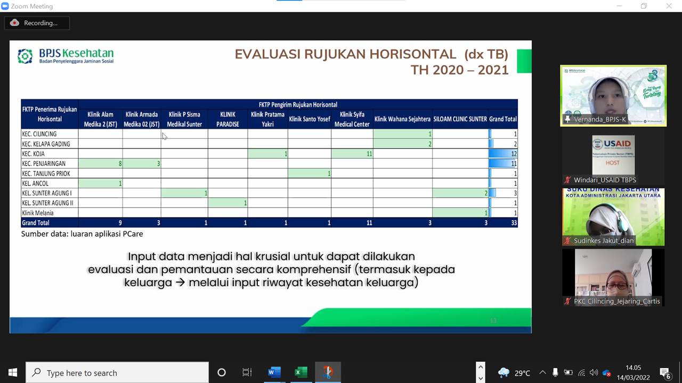Open the Wi-Fi network tray icon

tap(581, 373)
